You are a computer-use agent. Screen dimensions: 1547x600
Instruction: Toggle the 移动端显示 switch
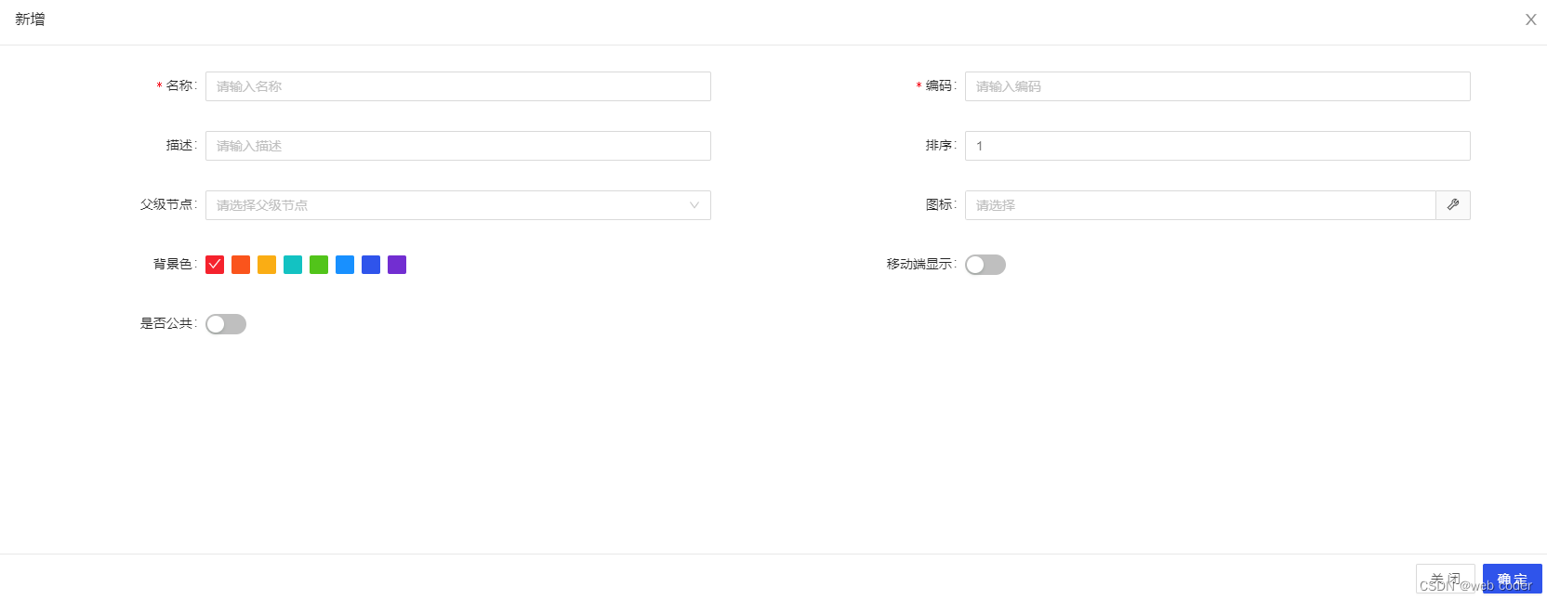tap(985, 265)
